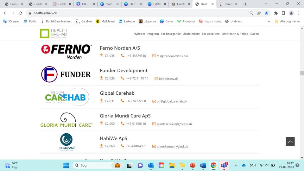Open the Funder Development exhibitor page

pos(124,71)
